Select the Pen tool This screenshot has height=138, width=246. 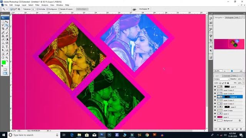tap(3, 47)
